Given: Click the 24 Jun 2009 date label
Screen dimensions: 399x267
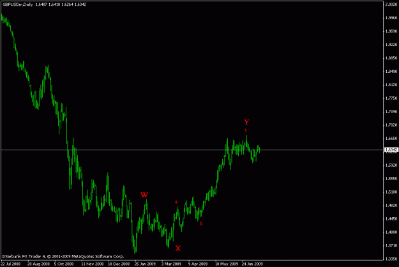Looking at the screenshot, I should point(252,264).
